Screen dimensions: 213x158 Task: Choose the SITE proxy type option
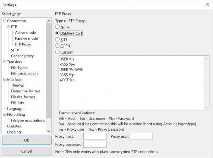pyautogui.click(x=57, y=39)
